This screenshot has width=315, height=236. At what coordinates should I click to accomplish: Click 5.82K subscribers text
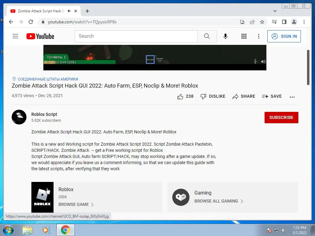point(46,120)
